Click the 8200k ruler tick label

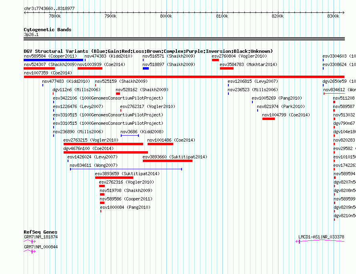click(x=278, y=16)
